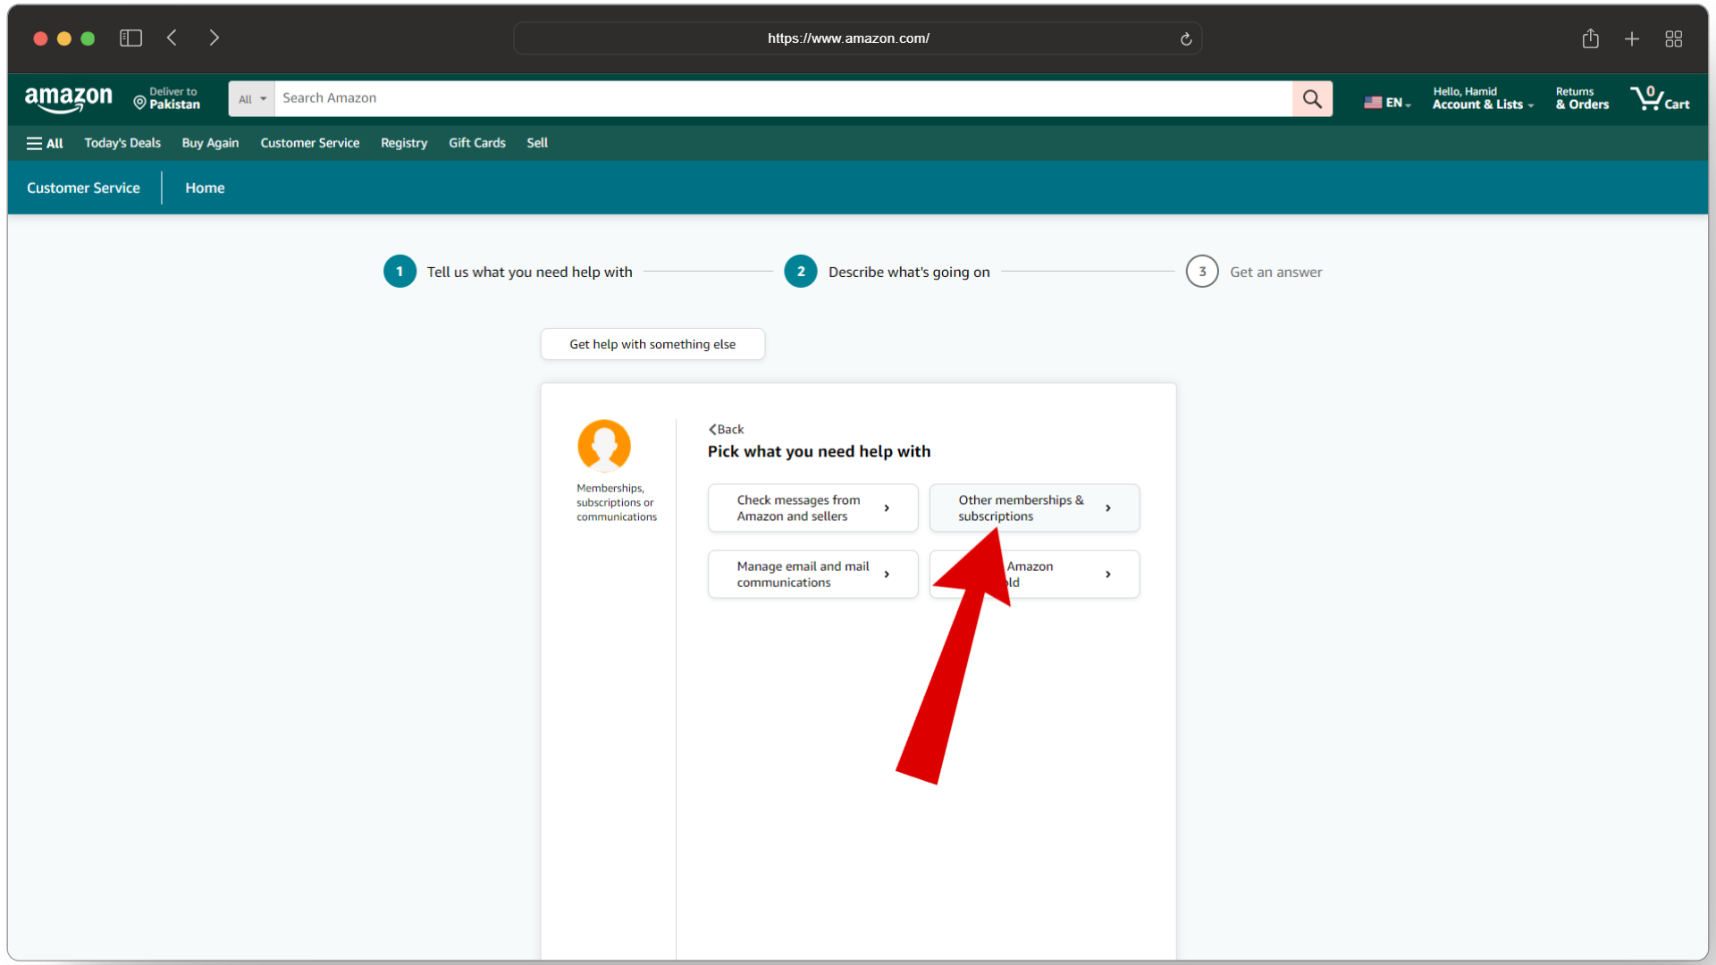Open Gift Cards in navigation
Screen dimensions: 1716x965
(x=476, y=143)
